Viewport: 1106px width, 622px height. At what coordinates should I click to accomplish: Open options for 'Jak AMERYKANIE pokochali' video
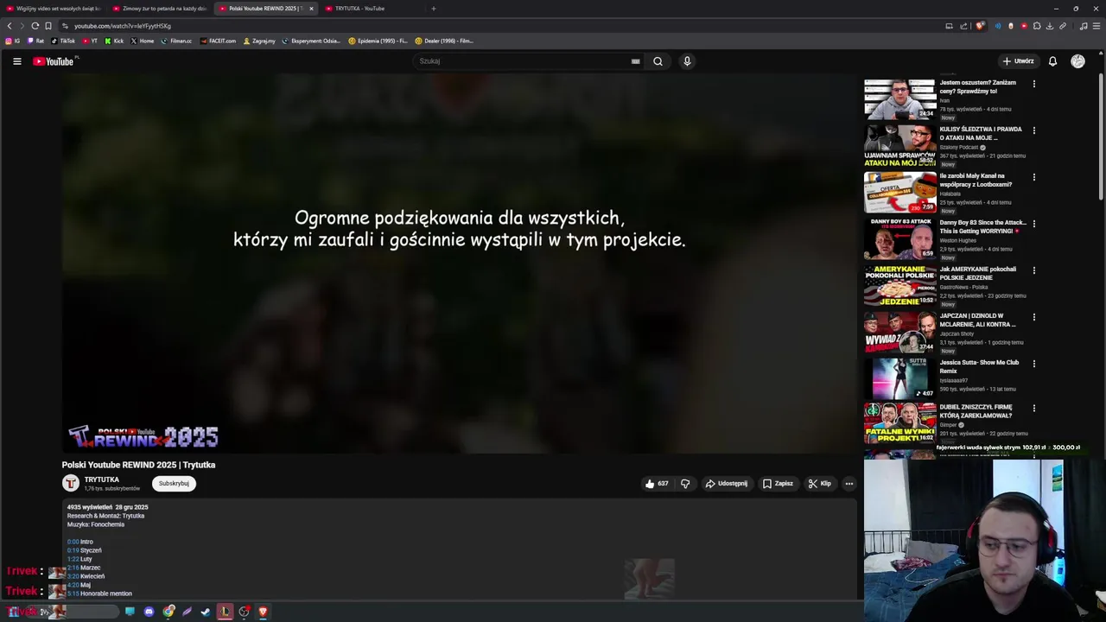pyautogui.click(x=1033, y=270)
